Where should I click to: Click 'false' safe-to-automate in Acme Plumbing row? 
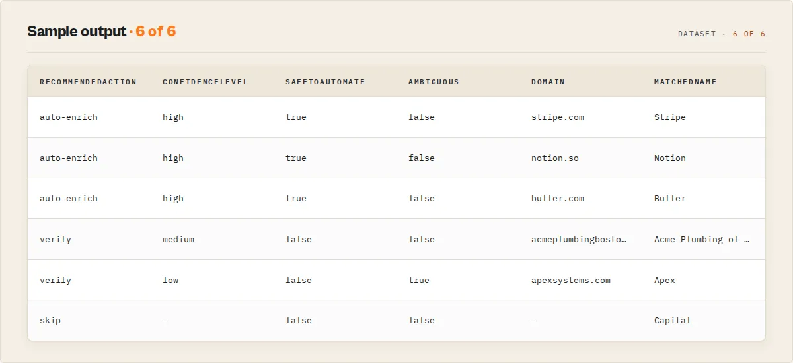299,239
